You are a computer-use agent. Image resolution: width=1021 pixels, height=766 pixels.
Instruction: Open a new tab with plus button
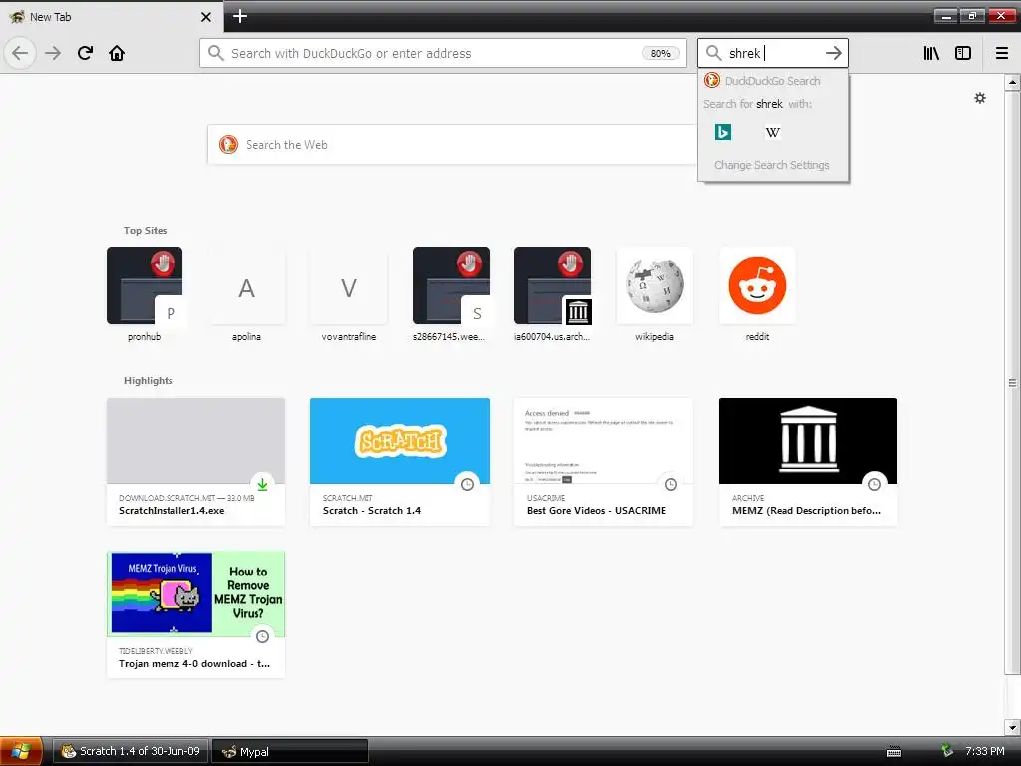point(240,16)
